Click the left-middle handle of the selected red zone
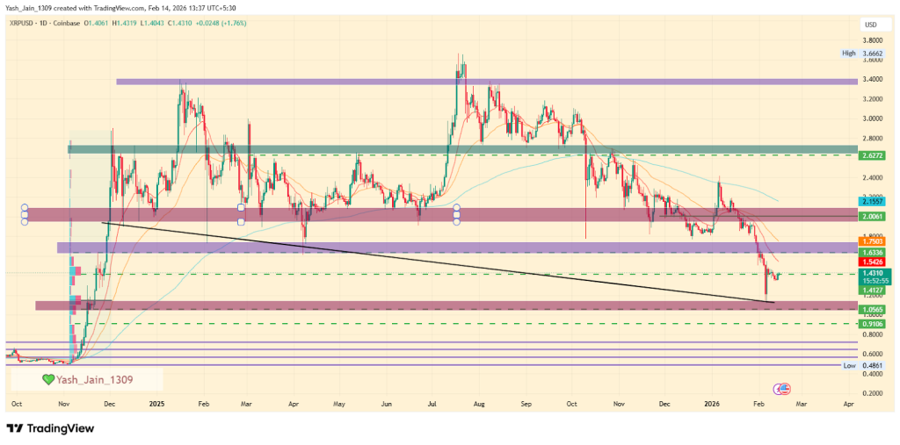 24,215
